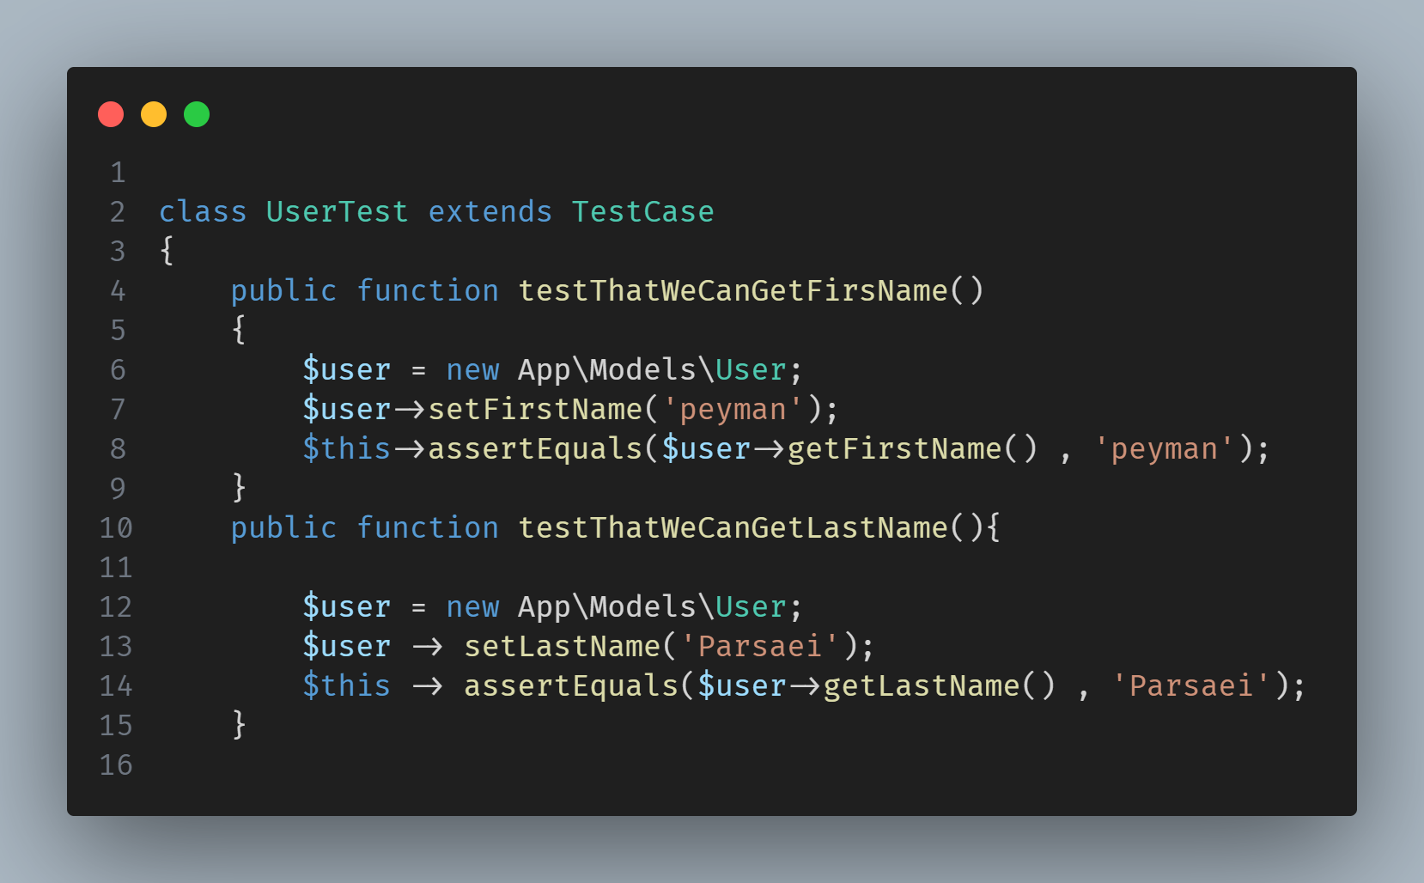Click the TestCase parent class name
The width and height of the screenshot is (1424, 883).
(x=642, y=212)
